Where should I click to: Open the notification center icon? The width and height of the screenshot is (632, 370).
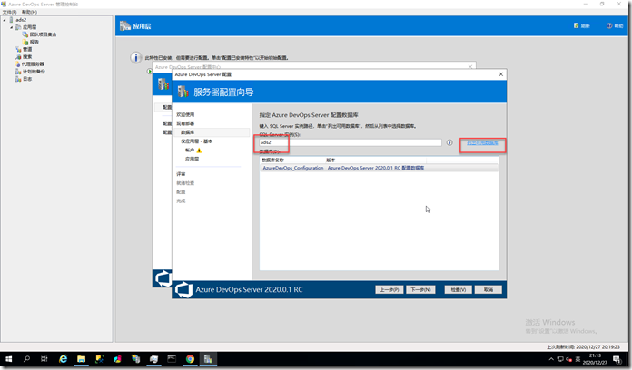coord(617,359)
